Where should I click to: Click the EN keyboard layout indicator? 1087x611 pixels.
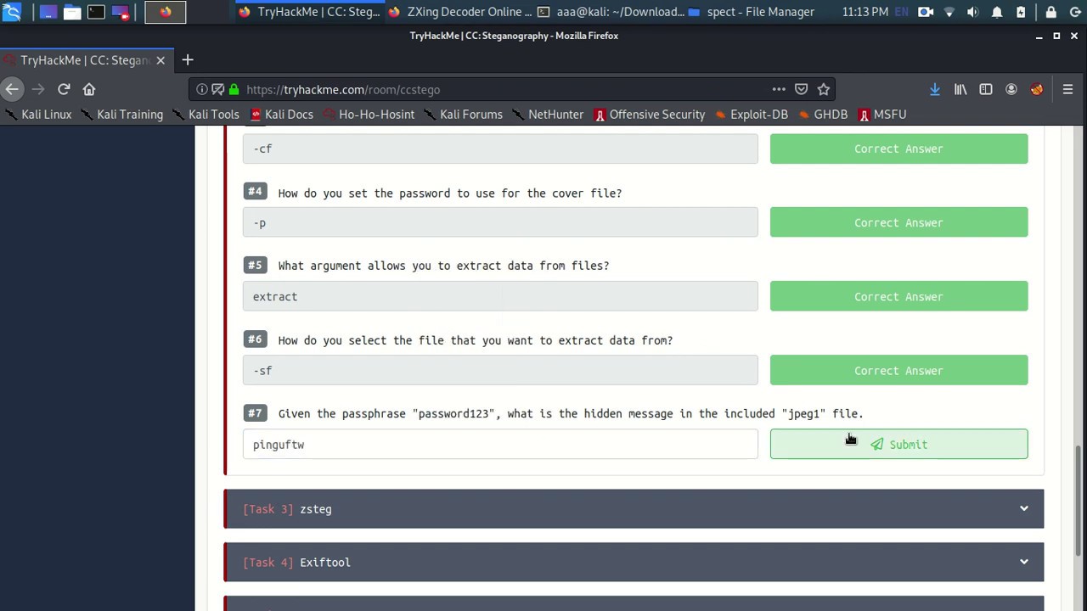click(x=902, y=12)
